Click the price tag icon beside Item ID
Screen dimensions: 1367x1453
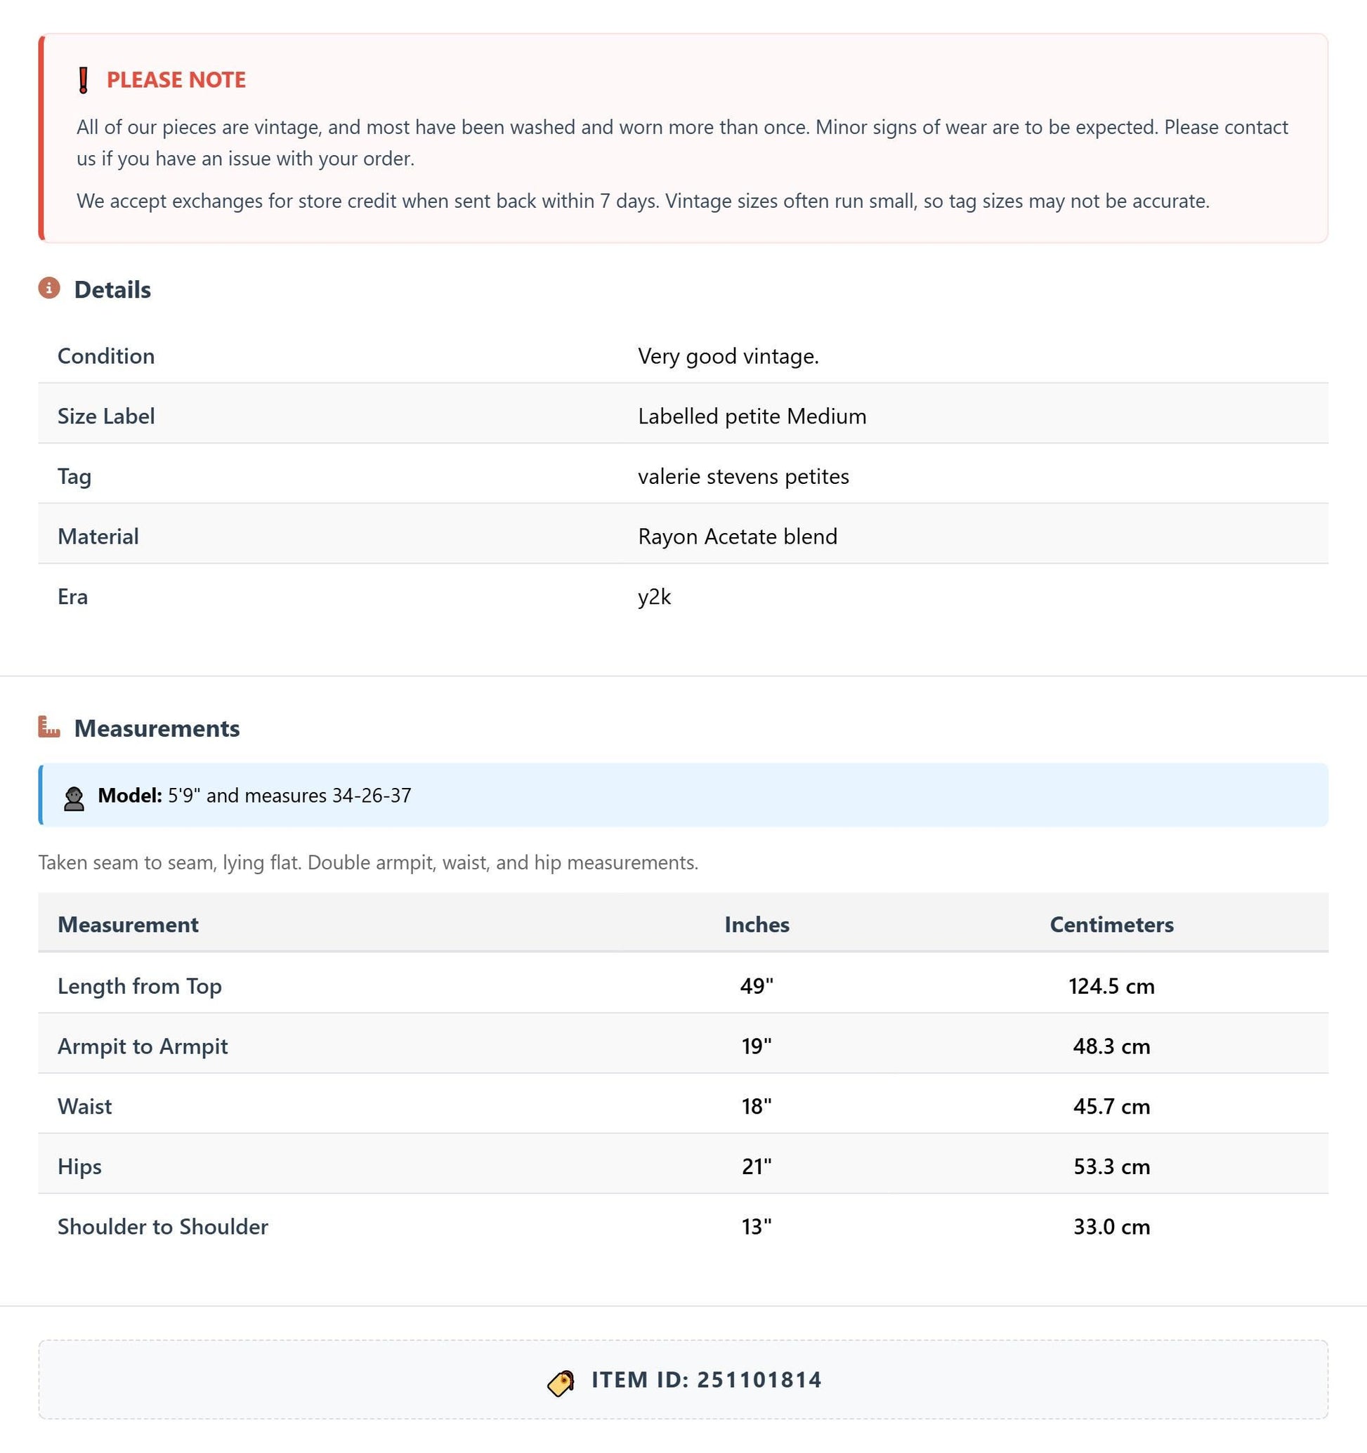(561, 1382)
